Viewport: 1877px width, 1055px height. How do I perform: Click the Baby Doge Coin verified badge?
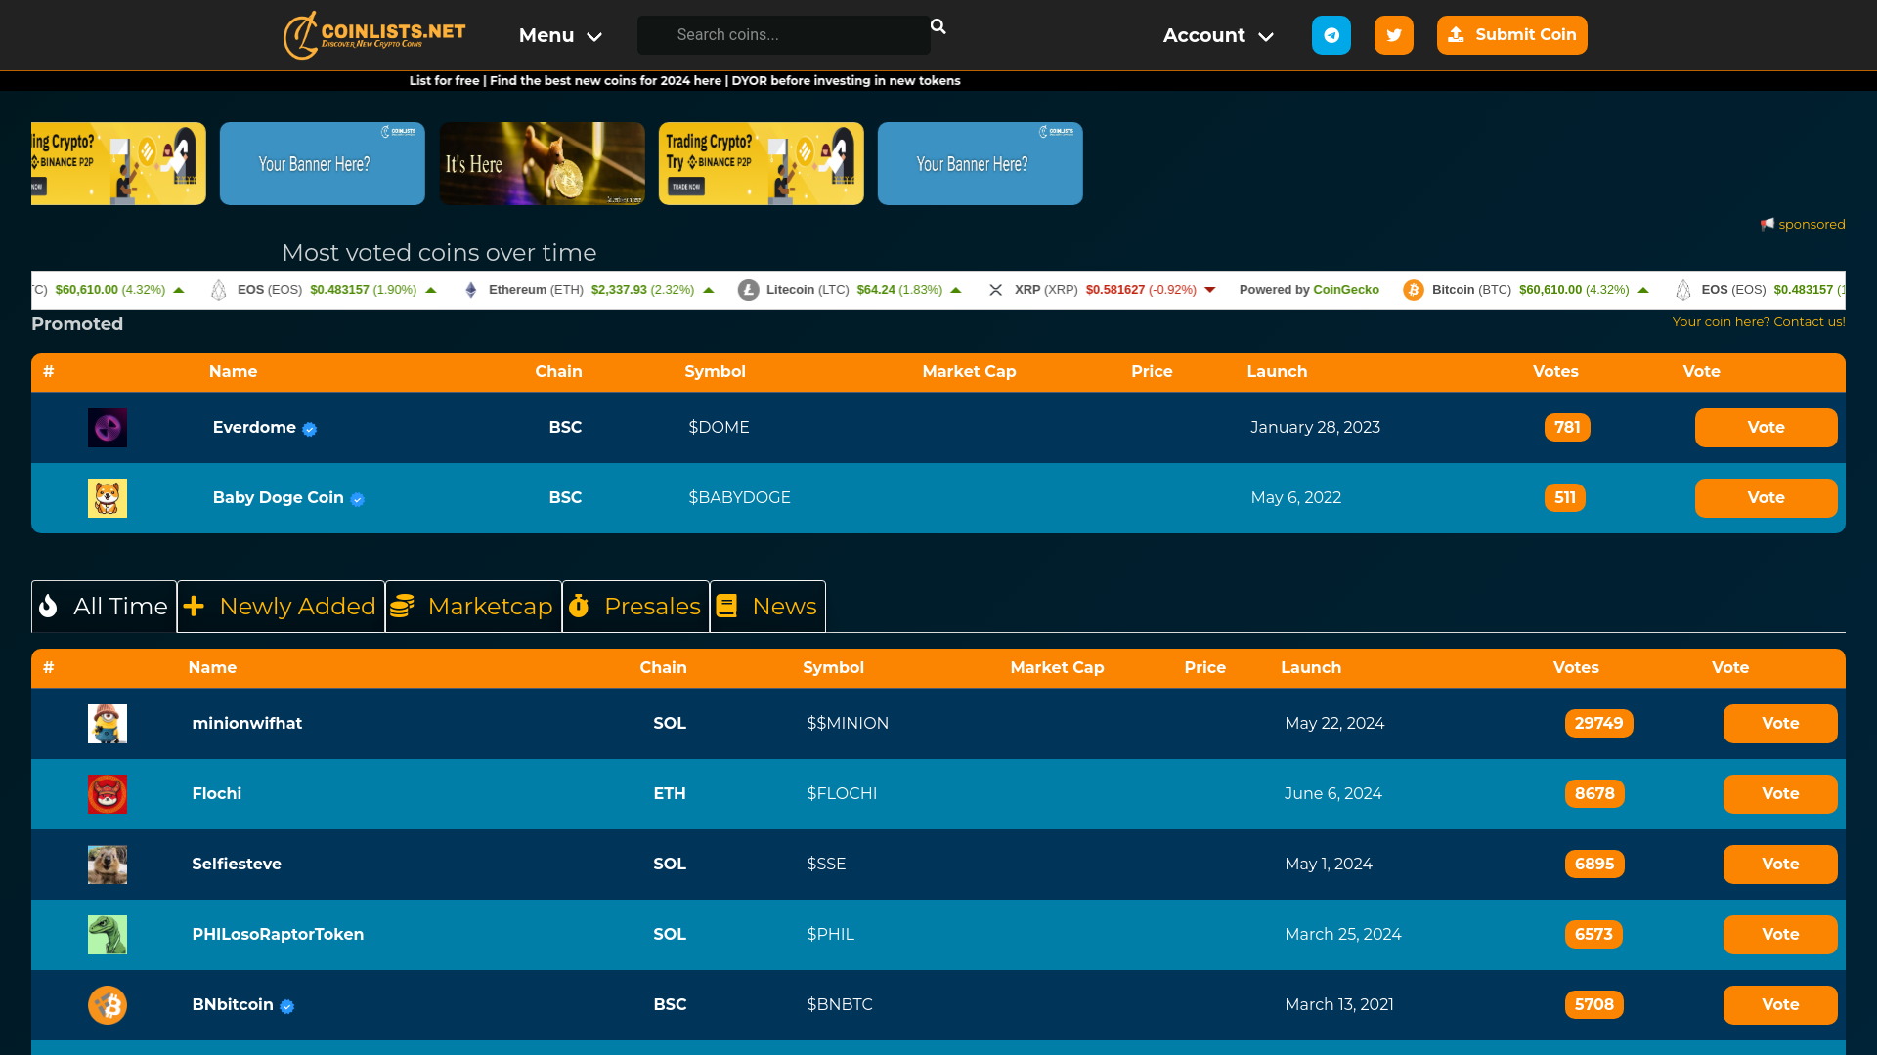point(358,499)
